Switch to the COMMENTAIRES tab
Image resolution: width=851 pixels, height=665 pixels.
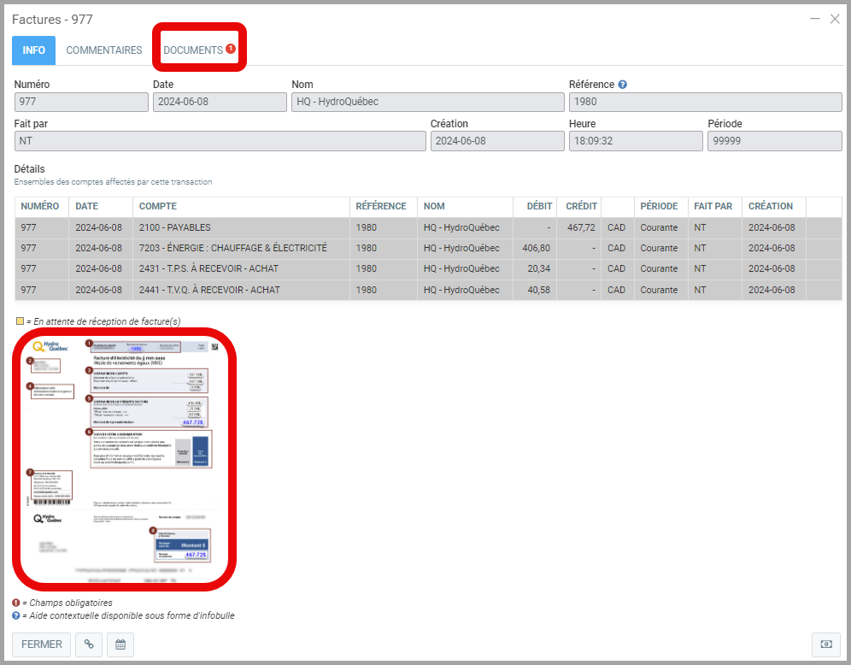point(104,50)
